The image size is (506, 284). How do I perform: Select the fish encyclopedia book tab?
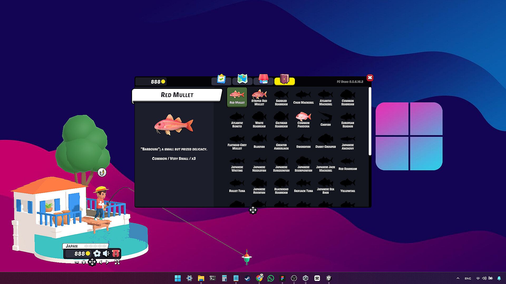click(284, 80)
